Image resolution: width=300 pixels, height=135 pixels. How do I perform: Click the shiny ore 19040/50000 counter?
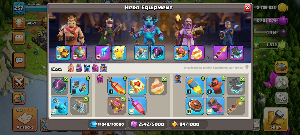(107, 124)
